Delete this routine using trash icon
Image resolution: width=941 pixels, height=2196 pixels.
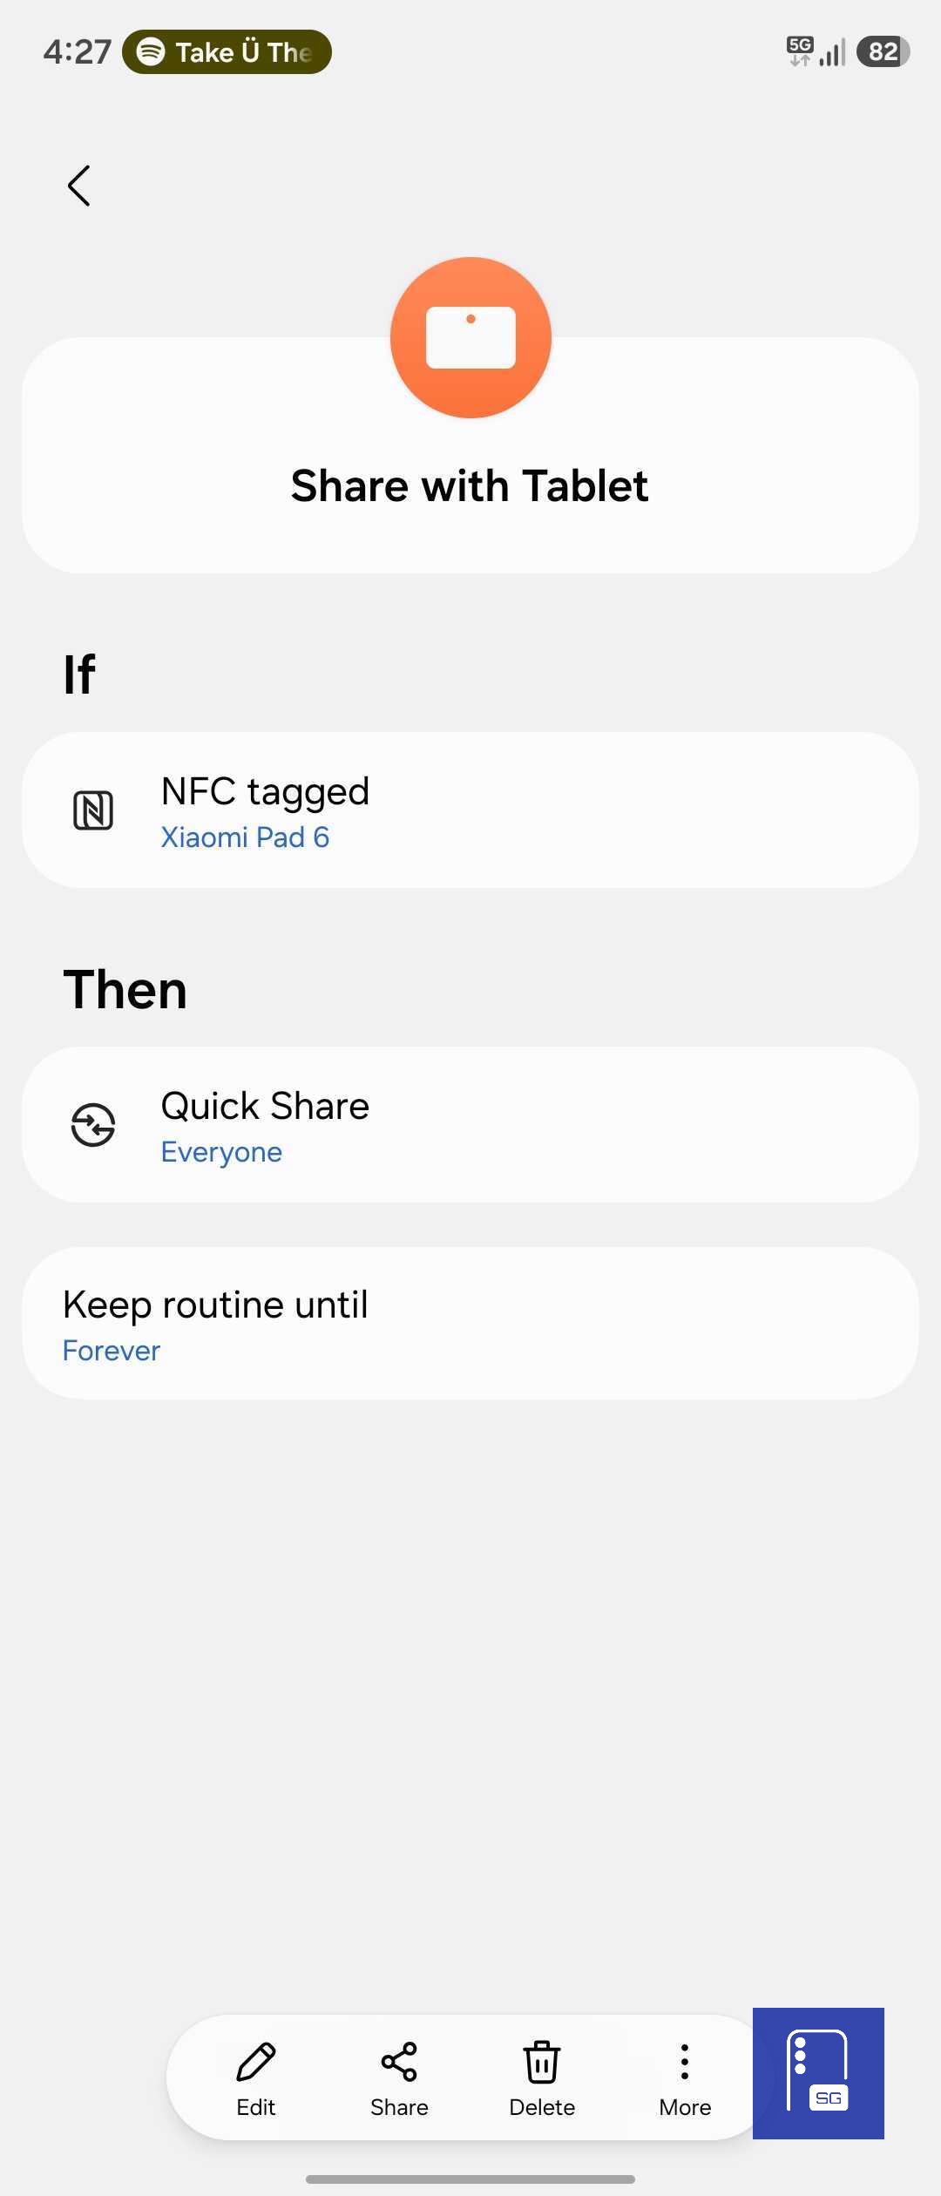(x=542, y=2062)
